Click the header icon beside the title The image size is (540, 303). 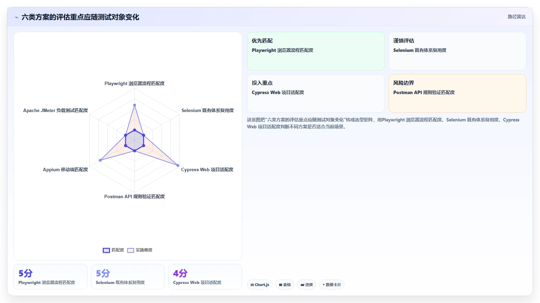(16, 17)
